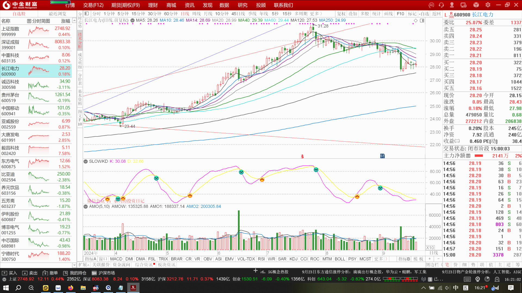Open the on-screen keyboard icon
The image size is (522, 293).
click(x=467, y=279)
